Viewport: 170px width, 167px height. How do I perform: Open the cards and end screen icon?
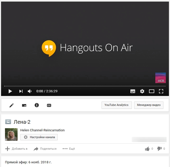(24, 105)
